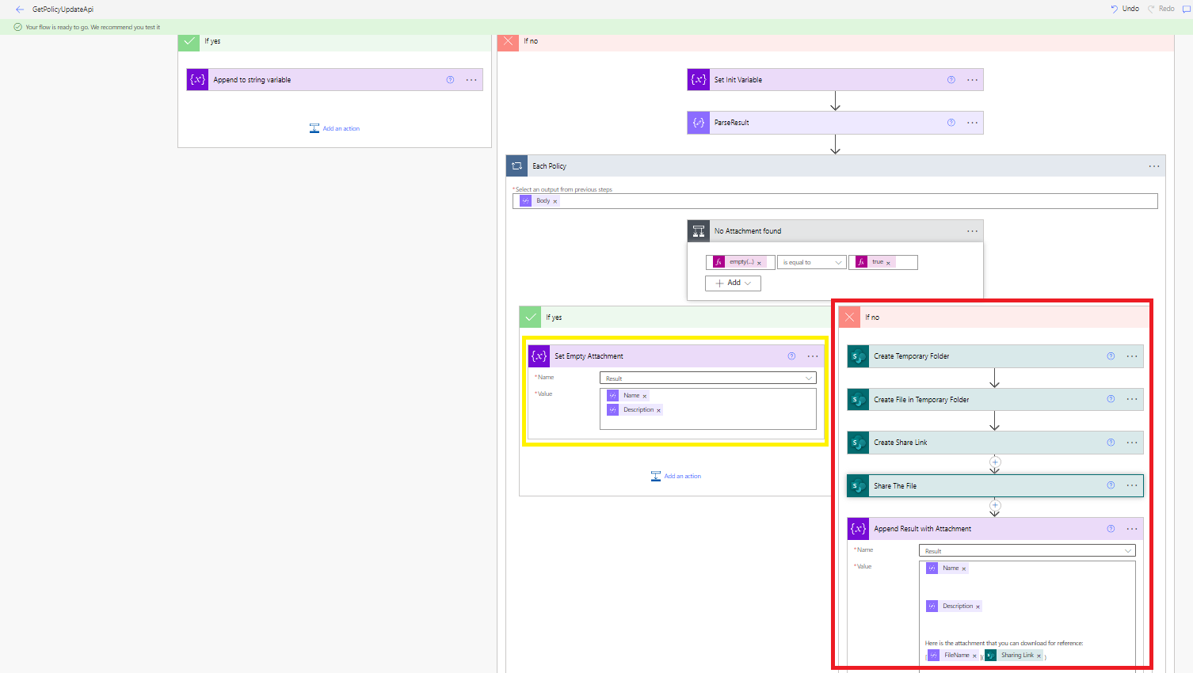Show help for Share The File
The width and height of the screenshot is (1193, 673).
coord(1111,485)
